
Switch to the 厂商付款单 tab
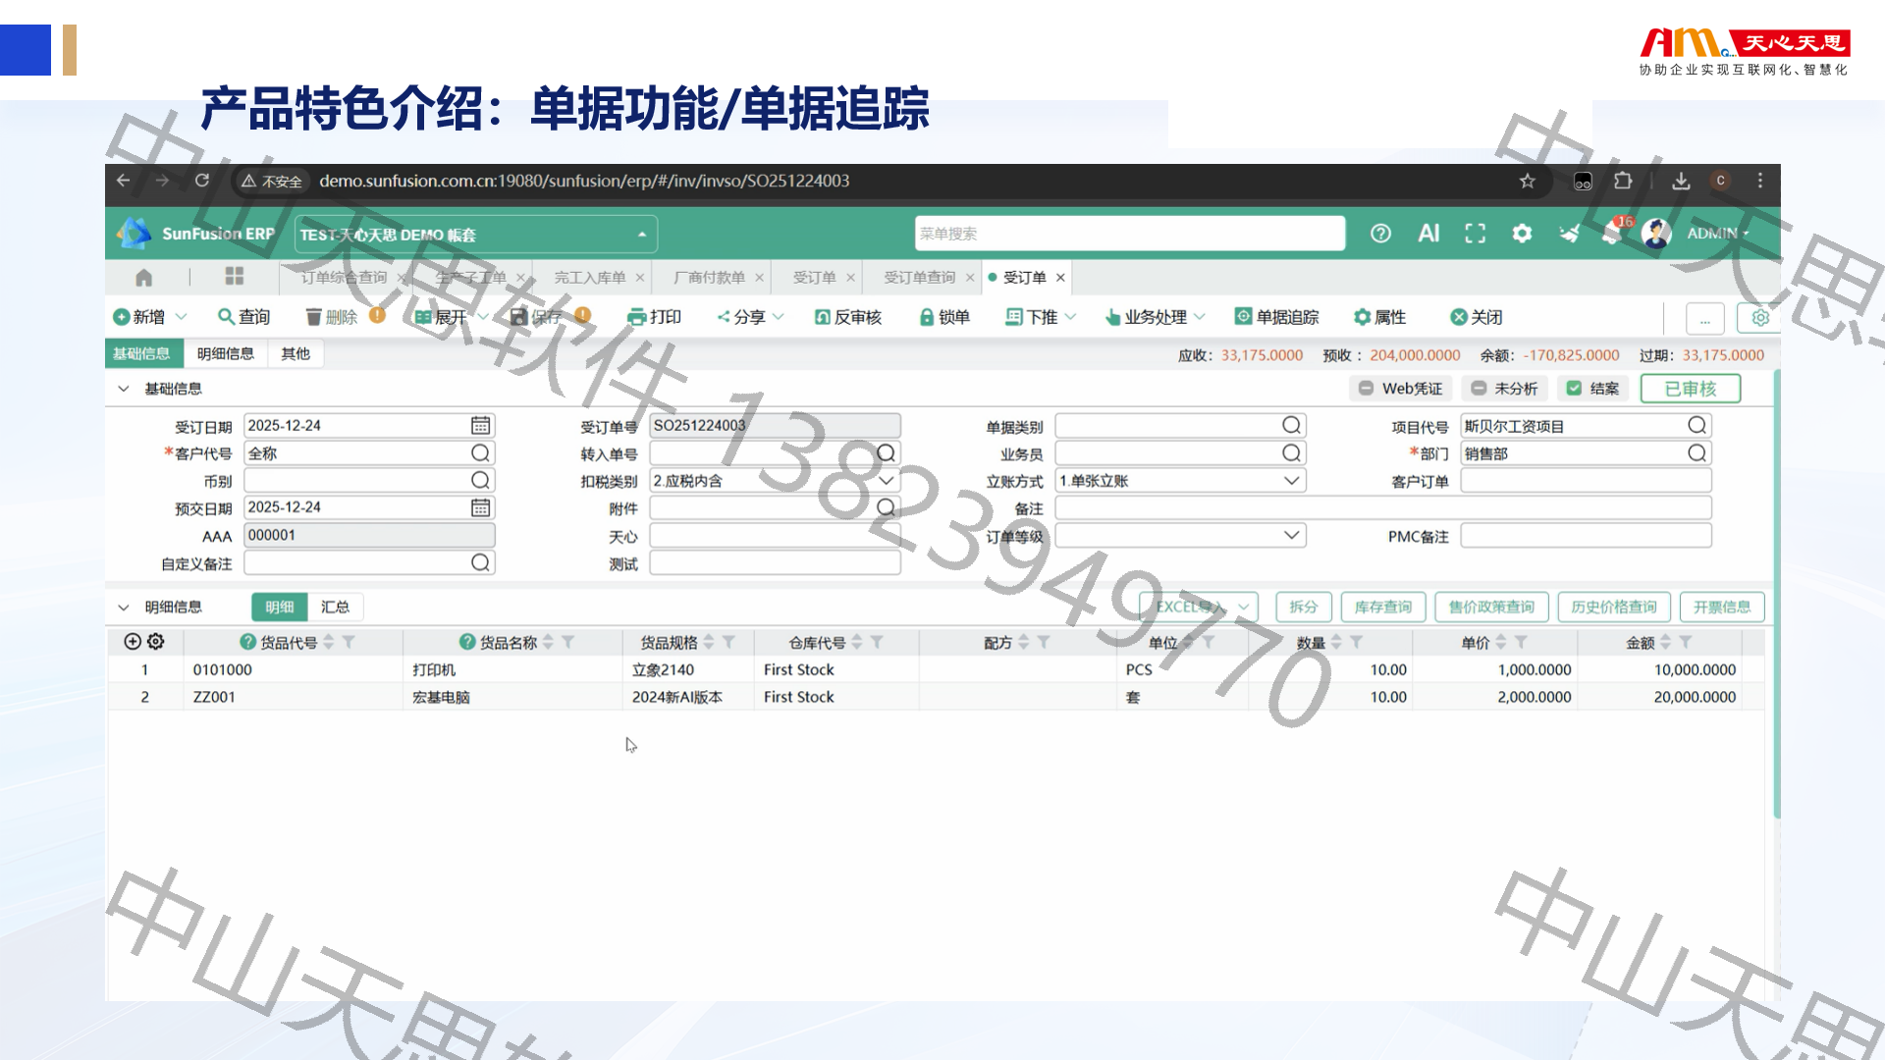tap(709, 278)
